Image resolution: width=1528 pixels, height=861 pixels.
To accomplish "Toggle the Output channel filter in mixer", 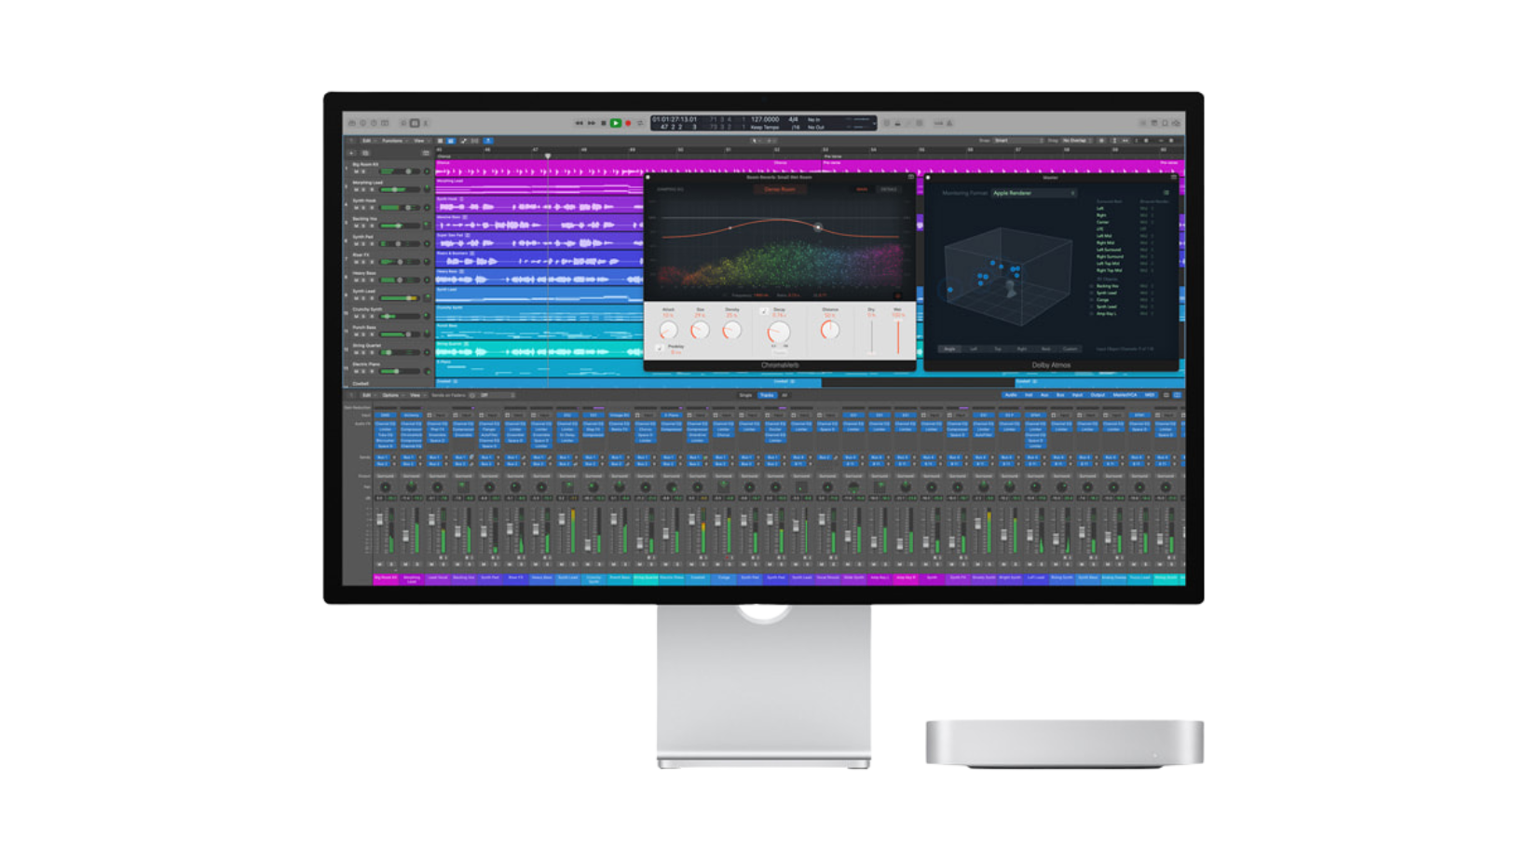I will (1098, 395).
